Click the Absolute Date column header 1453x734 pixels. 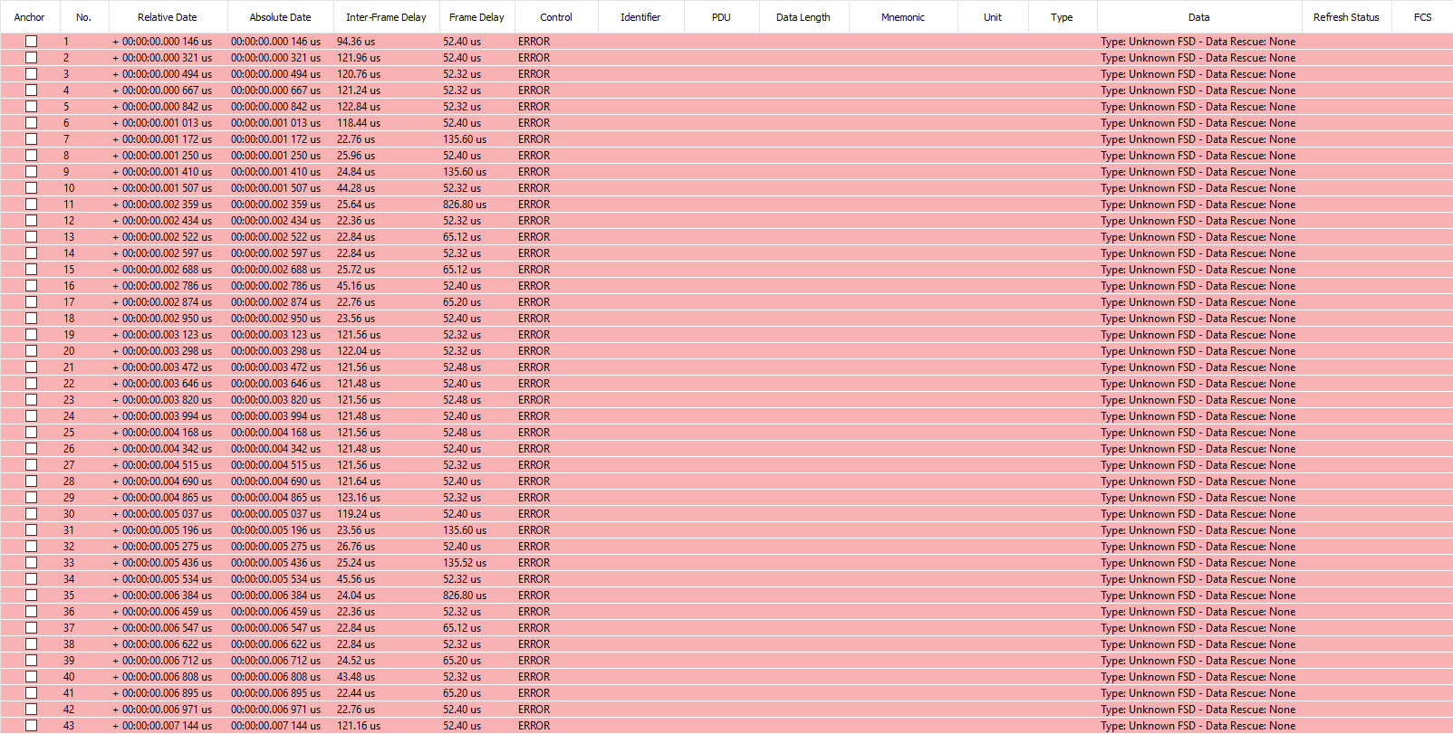280,17
